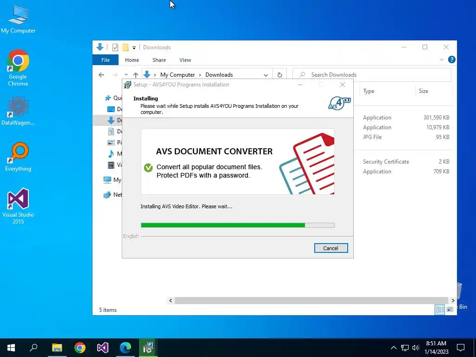Viewport: 476px width, 357px height.
Task: Select My Computer in the navigation pane
Action: [112, 180]
